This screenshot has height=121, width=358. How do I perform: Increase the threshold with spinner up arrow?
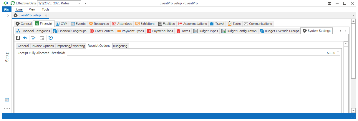[x=338, y=52]
